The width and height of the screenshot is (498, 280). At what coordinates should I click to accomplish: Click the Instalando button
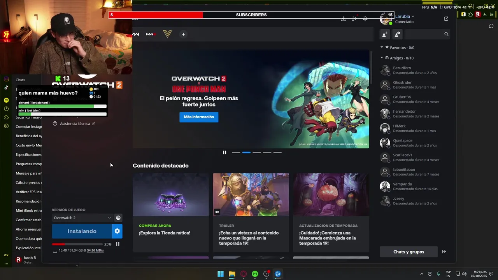82,231
